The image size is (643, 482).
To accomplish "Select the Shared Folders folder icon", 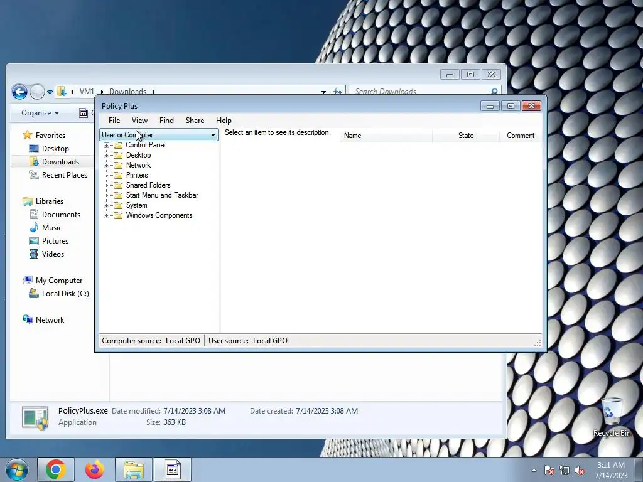I will 118,185.
